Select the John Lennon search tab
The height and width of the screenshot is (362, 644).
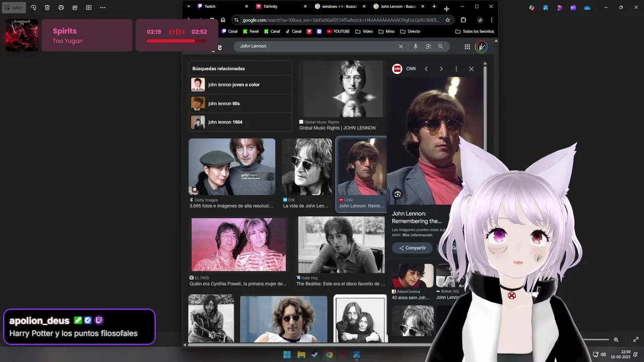point(398,7)
